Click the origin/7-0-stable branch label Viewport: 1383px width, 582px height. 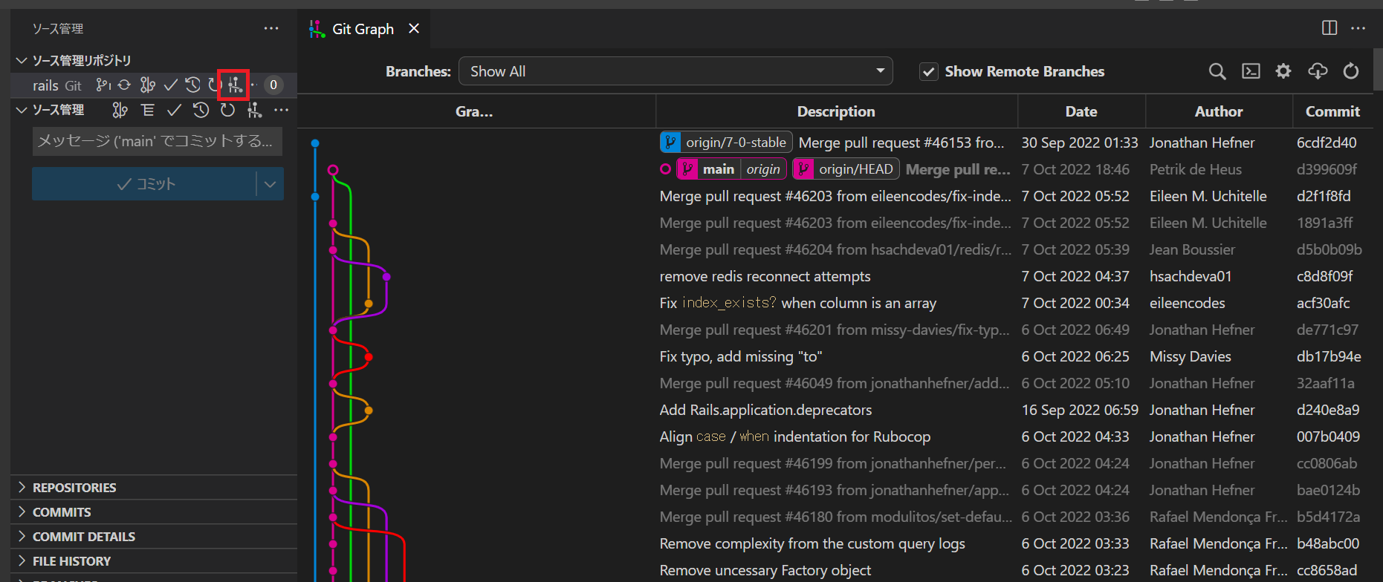tap(726, 143)
